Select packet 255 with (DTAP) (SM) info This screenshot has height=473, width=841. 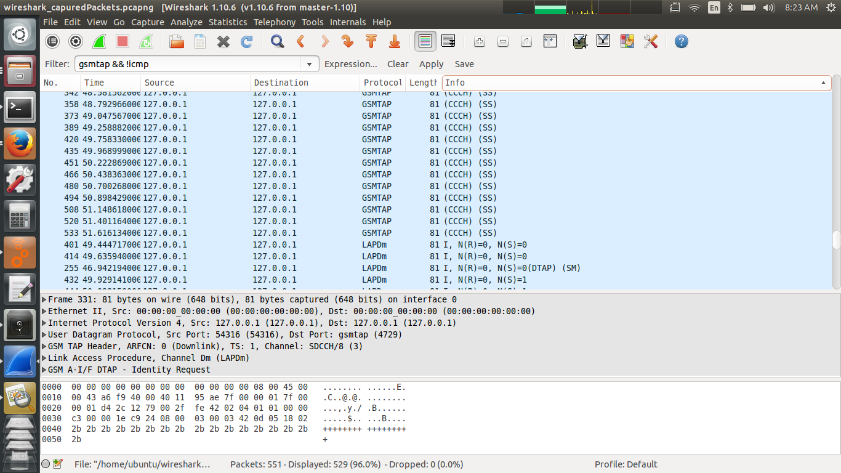(437, 268)
